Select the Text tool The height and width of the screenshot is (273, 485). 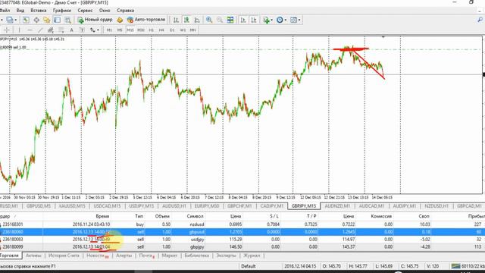click(x=71, y=30)
